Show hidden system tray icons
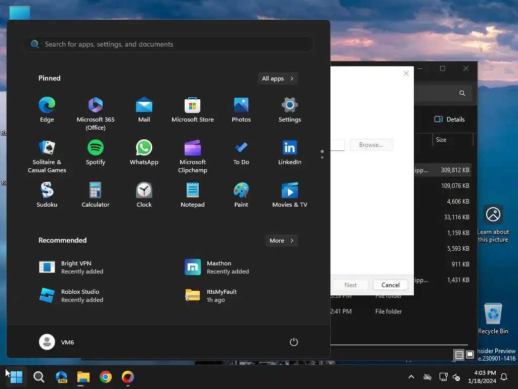This screenshot has height=389, width=518. [411, 377]
